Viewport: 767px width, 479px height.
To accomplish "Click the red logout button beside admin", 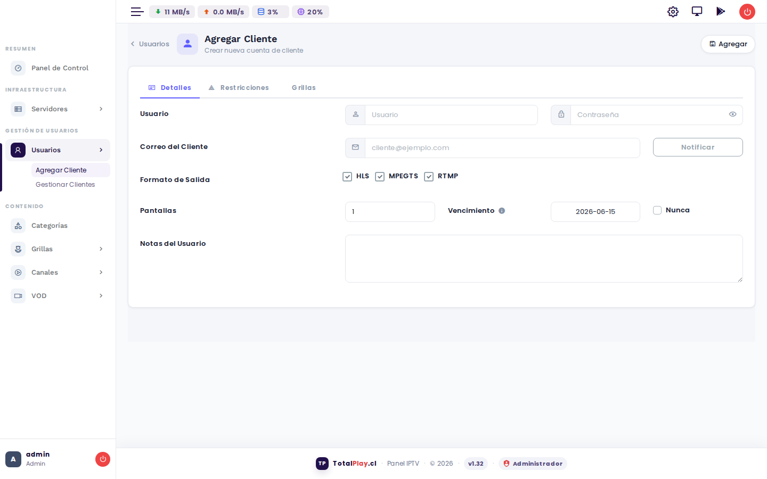I will click(103, 459).
